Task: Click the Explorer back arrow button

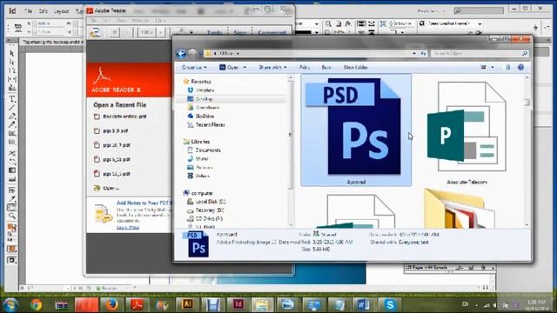Action: (x=181, y=53)
